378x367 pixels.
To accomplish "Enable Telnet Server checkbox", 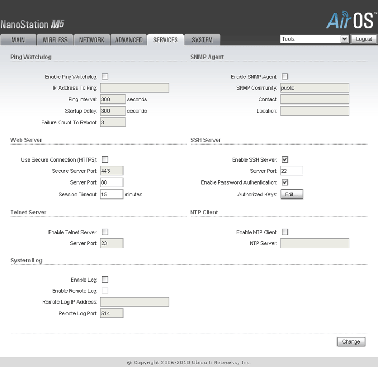I will pos(105,232).
